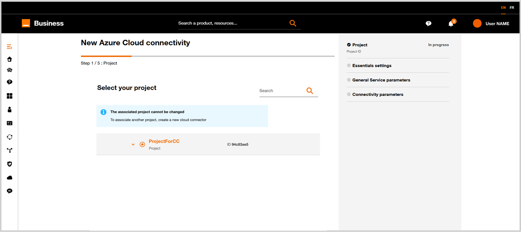Open the help question-mark sidebar icon
521x232 pixels.
click(10, 82)
